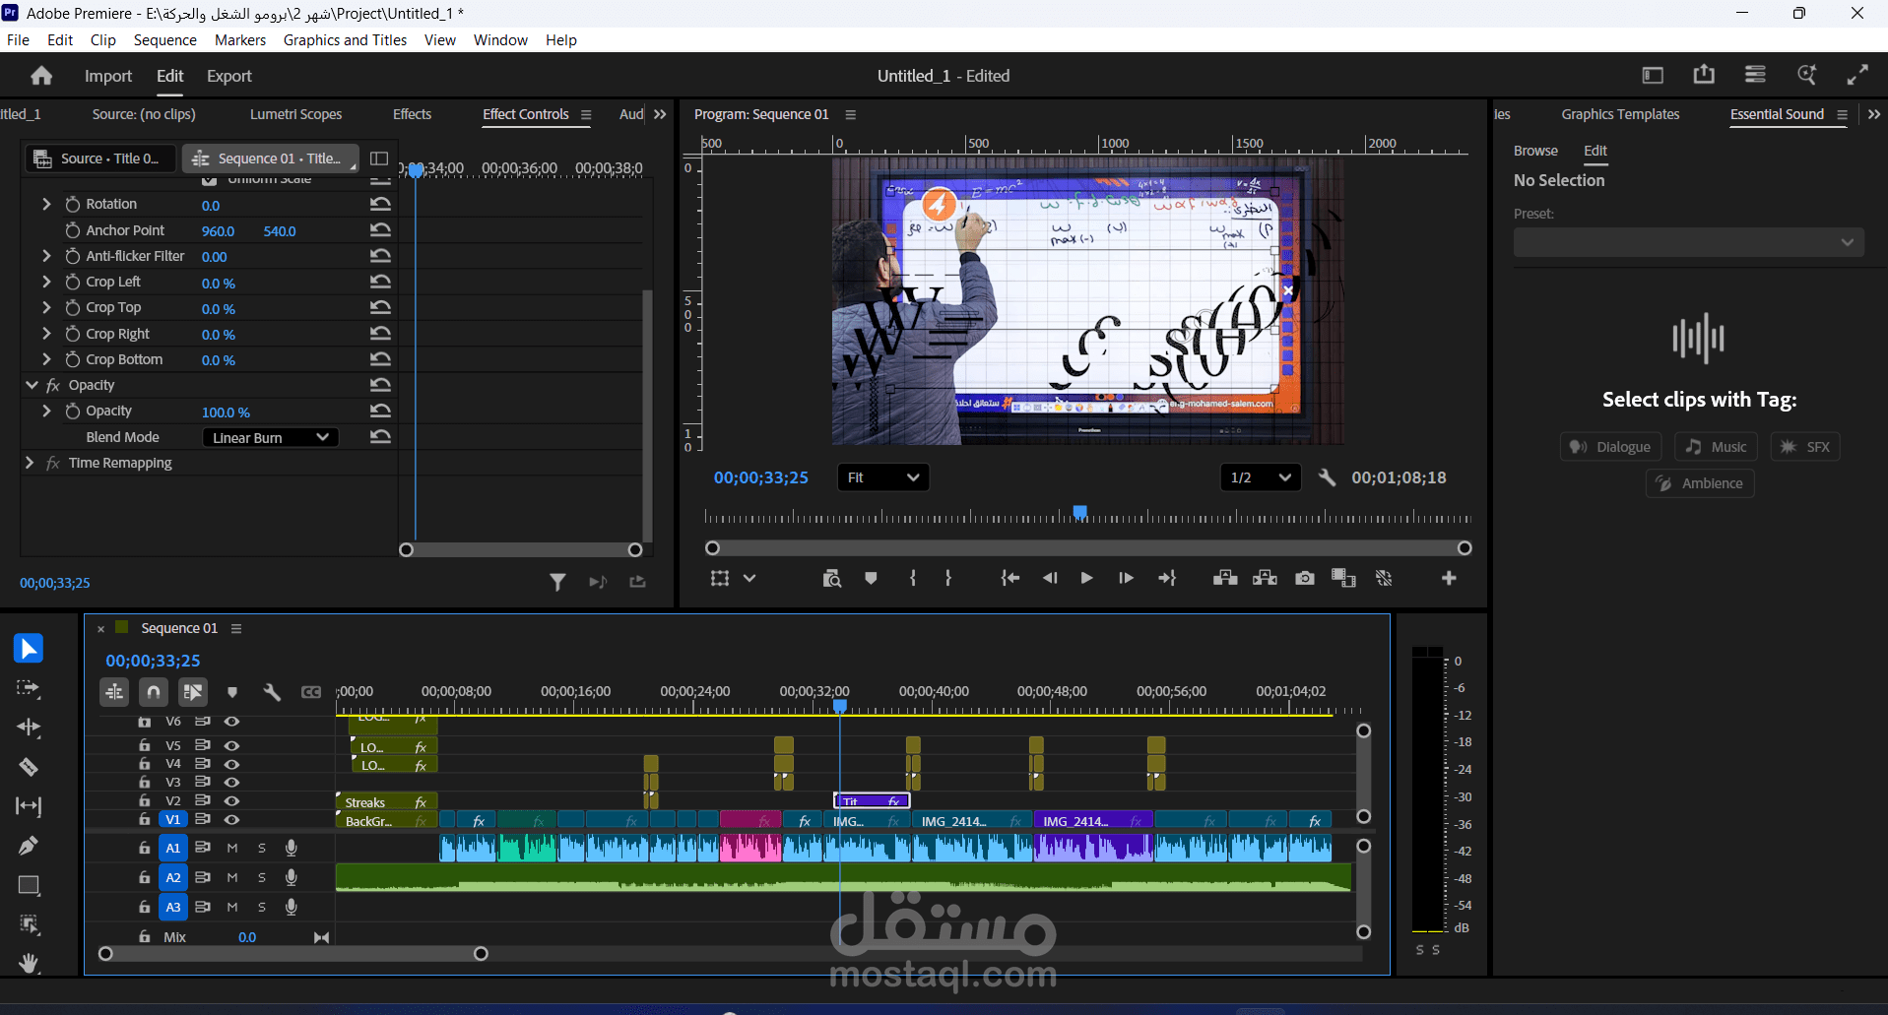Select the Pen tool in the tools panel

(x=29, y=846)
